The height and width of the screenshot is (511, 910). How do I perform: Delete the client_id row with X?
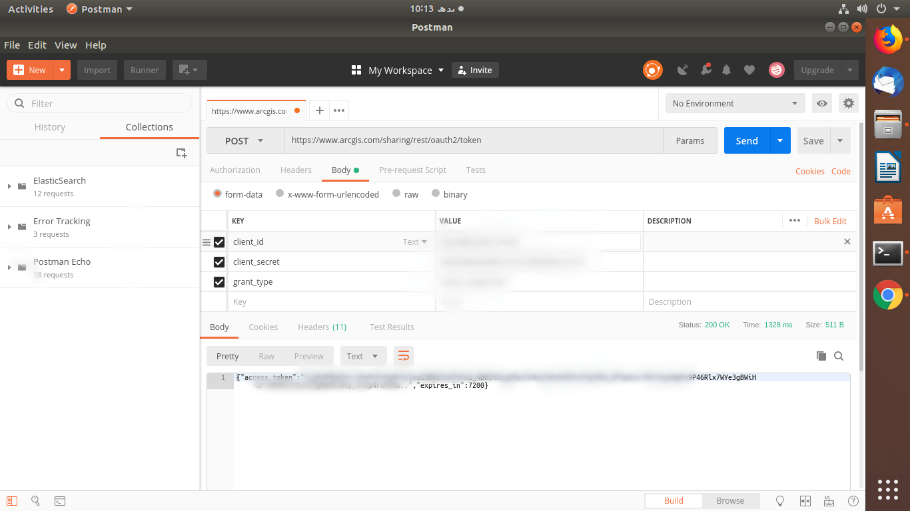[x=847, y=242]
